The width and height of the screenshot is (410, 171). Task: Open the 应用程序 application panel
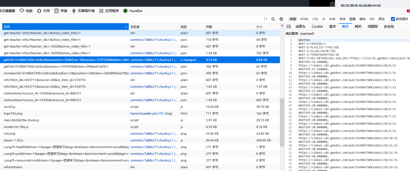(109, 11)
